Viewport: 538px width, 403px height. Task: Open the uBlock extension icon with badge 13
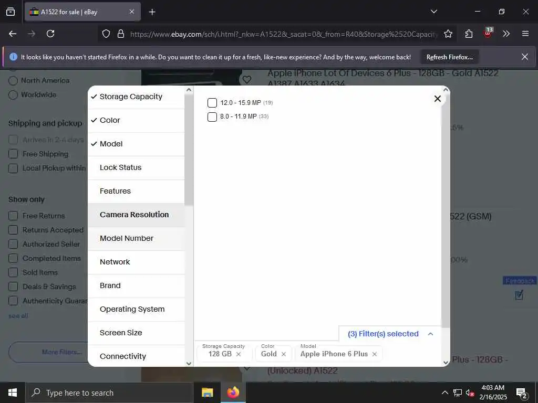pos(488,33)
